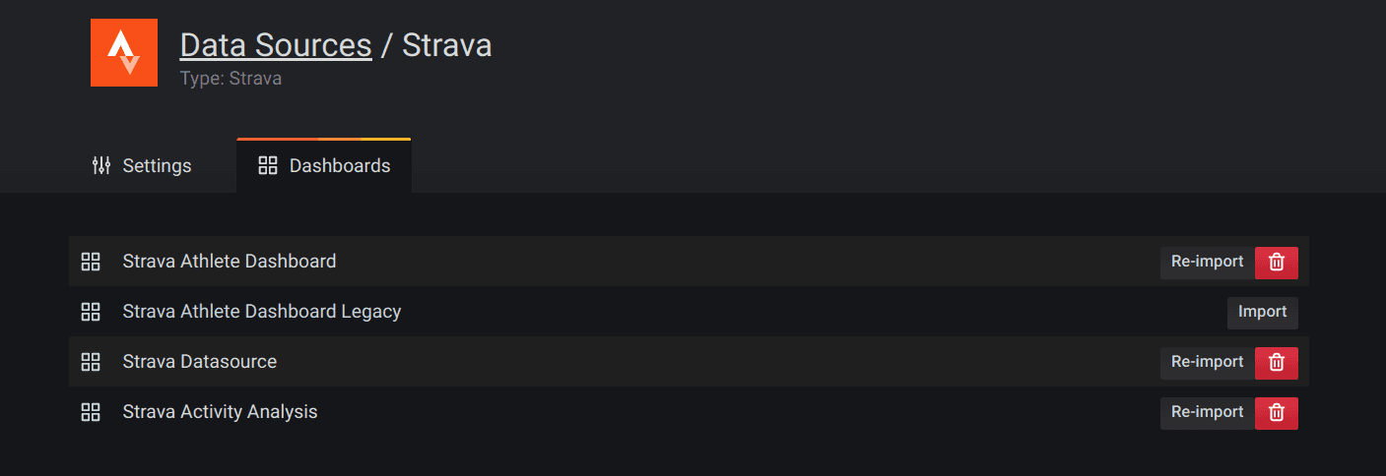This screenshot has height=476, width=1386.
Task: Switch to the Settings tab
Action: pyautogui.click(x=142, y=166)
